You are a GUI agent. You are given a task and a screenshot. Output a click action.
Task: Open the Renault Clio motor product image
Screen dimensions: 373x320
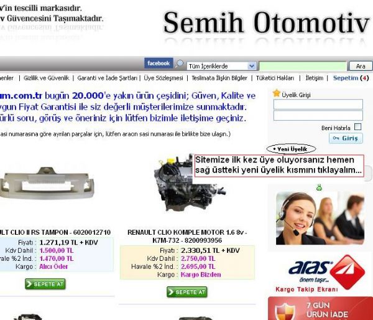pos(190,183)
